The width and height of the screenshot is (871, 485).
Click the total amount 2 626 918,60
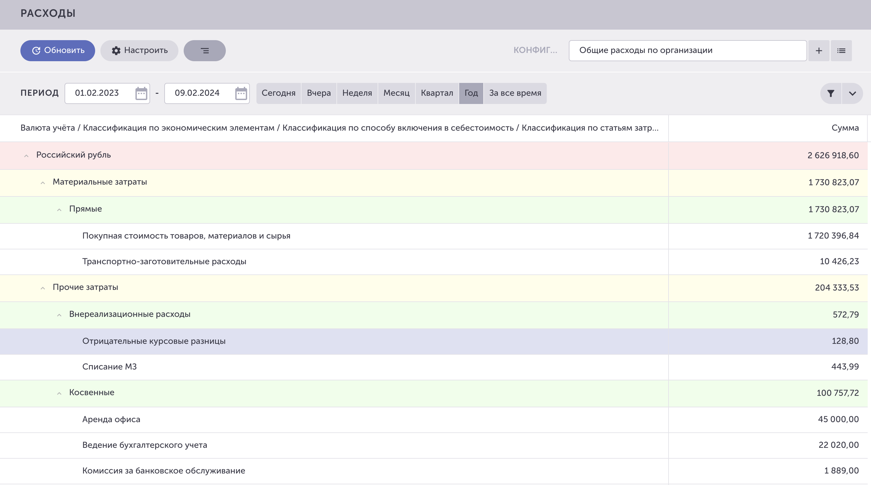(x=833, y=156)
